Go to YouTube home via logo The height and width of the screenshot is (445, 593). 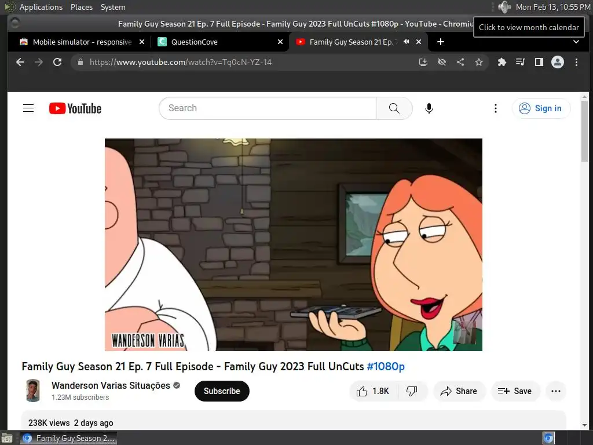click(75, 108)
